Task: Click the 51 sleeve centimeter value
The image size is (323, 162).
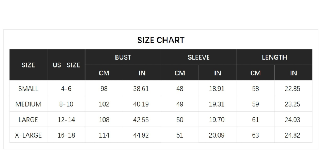Action: 180,135
